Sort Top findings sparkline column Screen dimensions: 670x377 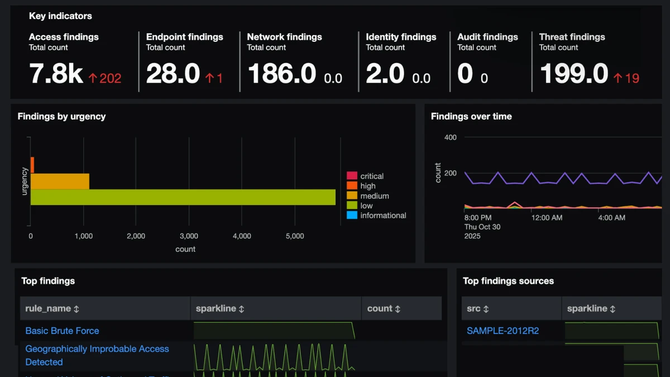tap(242, 309)
